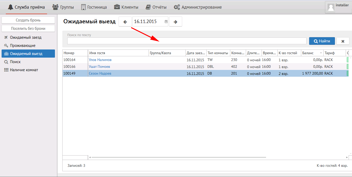
Task: Click the Найти search button
Action: point(322,41)
